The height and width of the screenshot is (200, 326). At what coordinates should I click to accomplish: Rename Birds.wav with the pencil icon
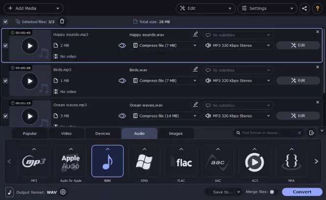[x=195, y=69]
